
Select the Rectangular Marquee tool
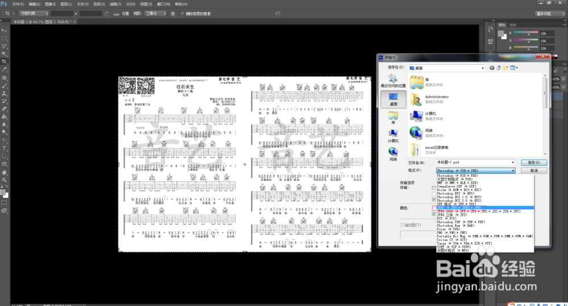tap(5, 38)
